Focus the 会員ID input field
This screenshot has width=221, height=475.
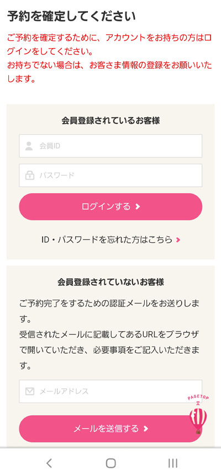pyautogui.click(x=110, y=146)
